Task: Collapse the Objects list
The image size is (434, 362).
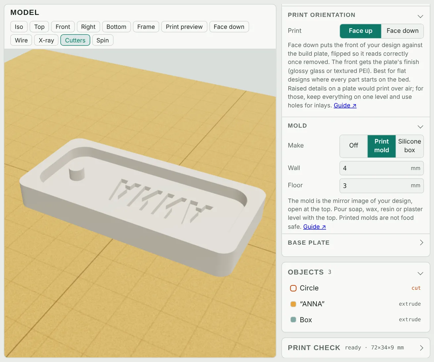Action: [420, 273]
